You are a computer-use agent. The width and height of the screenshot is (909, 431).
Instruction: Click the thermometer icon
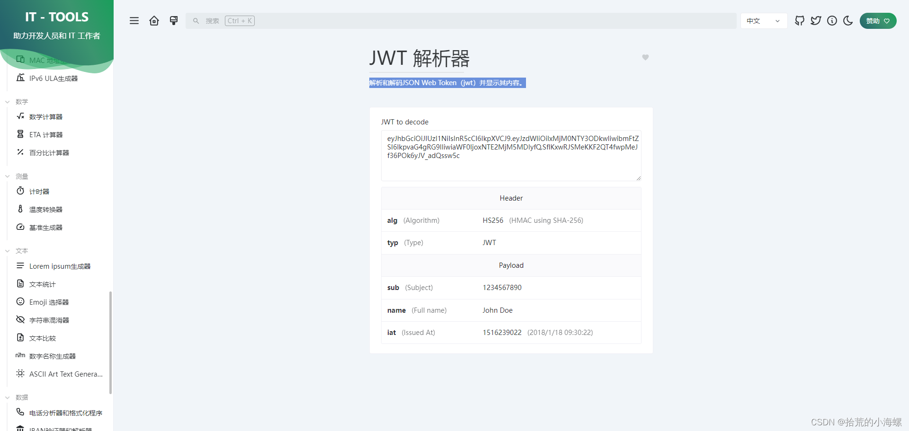point(20,209)
